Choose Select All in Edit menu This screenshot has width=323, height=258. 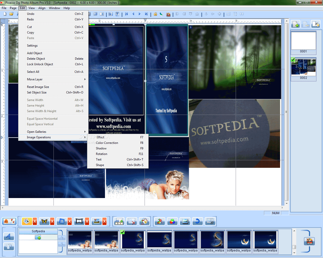click(x=53, y=72)
